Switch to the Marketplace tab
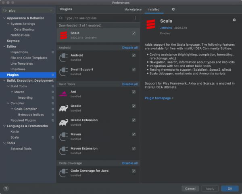 pyautogui.click(x=133, y=9)
